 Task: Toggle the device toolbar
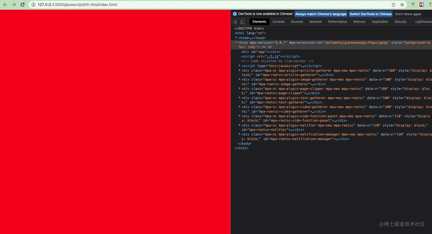tap(243, 22)
